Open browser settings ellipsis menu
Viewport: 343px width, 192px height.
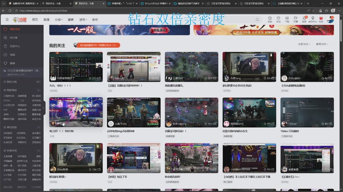coord(339,10)
